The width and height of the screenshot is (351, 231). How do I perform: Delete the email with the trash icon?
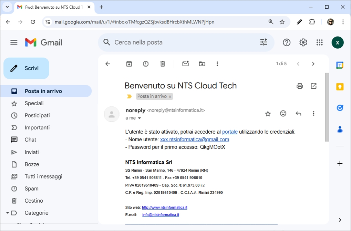[x=163, y=64]
